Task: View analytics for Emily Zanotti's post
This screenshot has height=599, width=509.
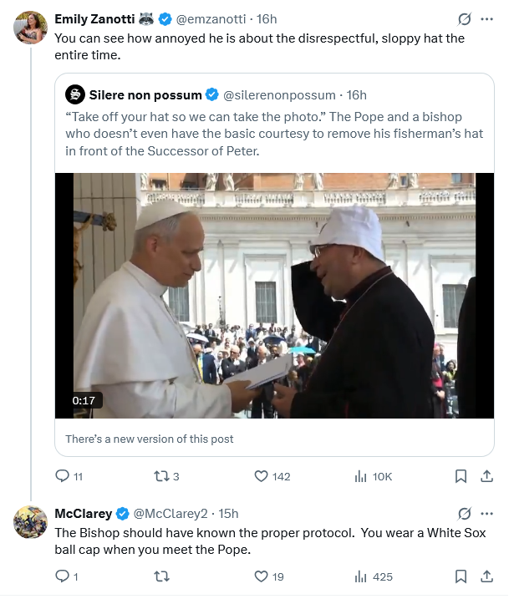Action: [361, 476]
